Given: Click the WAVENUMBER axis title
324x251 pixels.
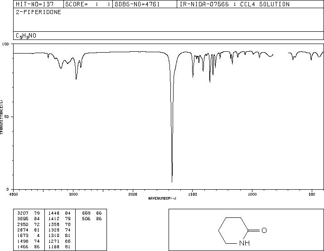Looking at the screenshot, I should [x=162, y=198].
